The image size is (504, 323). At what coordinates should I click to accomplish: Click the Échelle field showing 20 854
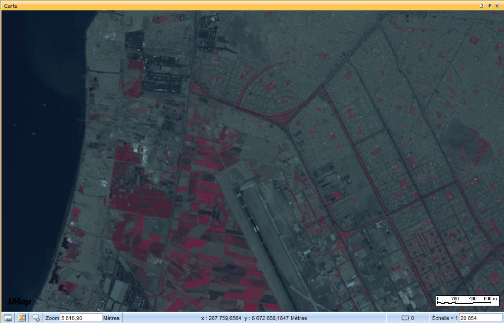click(480, 318)
